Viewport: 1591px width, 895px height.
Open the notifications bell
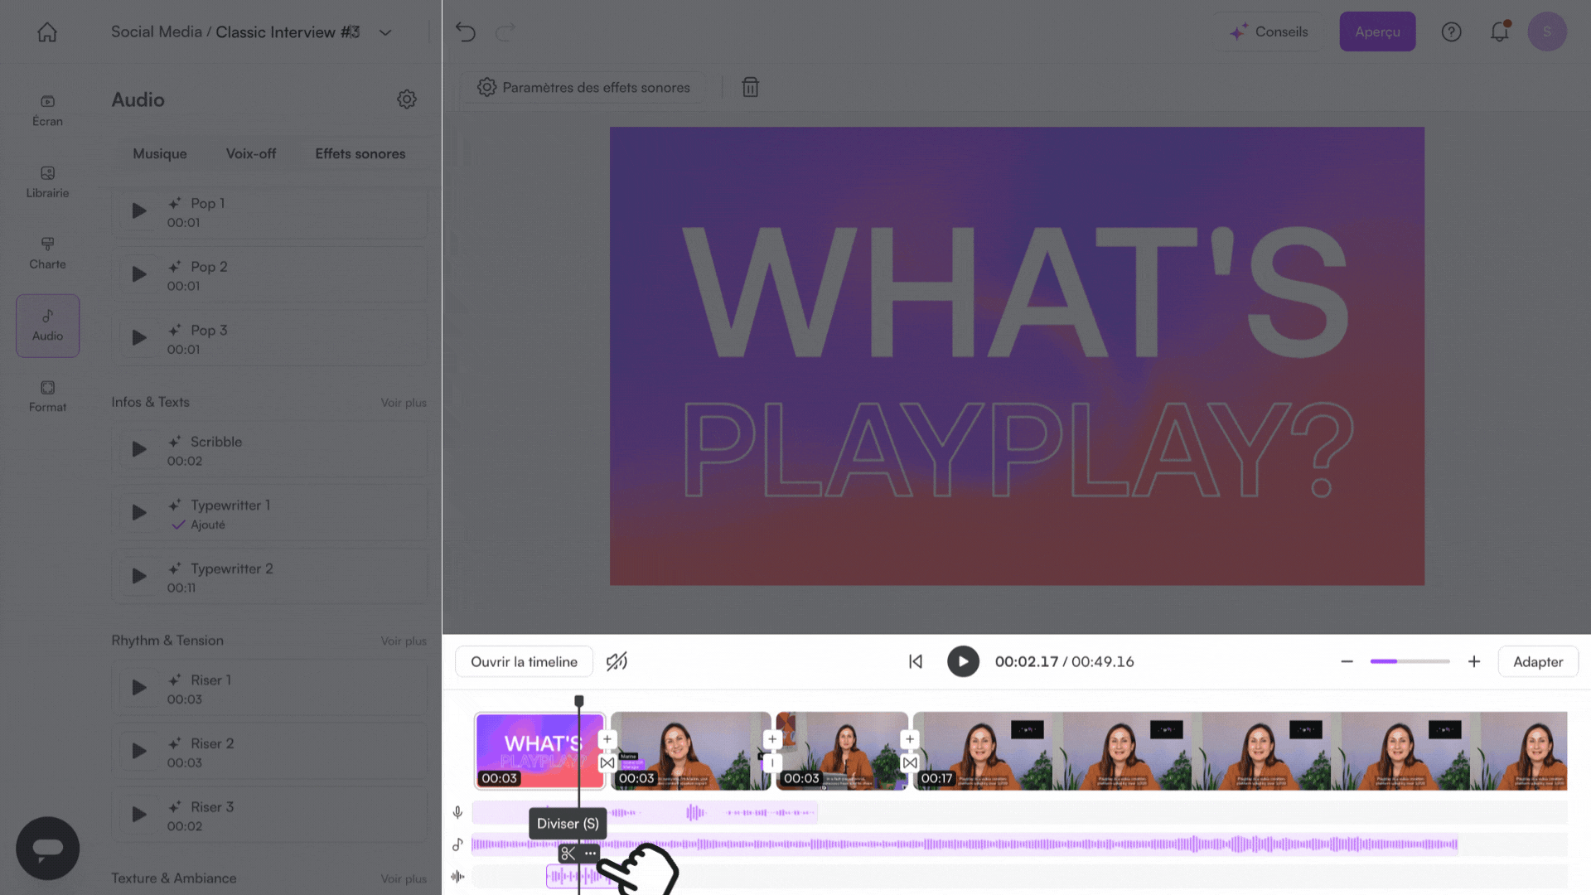click(x=1499, y=32)
